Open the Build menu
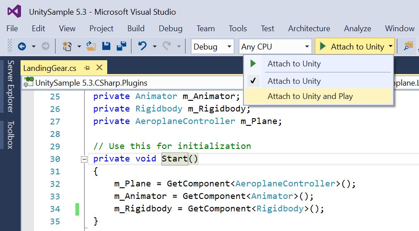Viewport: 419px width, 231px height. (x=136, y=29)
